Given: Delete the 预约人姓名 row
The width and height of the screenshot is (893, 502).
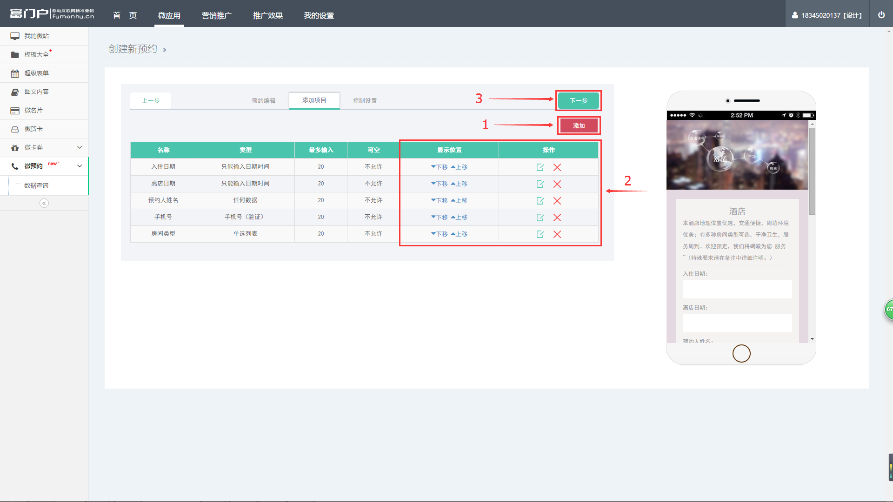Looking at the screenshot, I should click(557, 200).
